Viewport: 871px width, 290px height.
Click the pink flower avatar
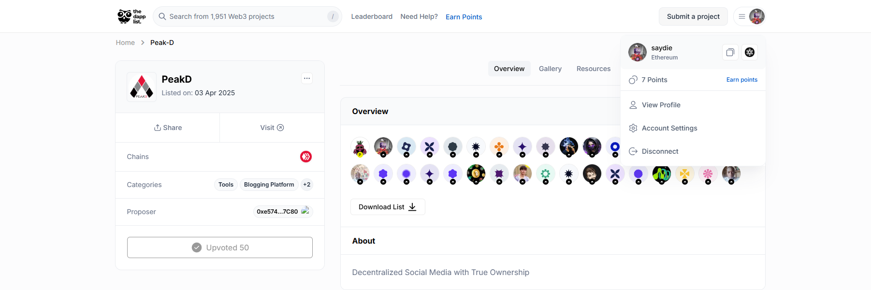(x=708, y=174)
